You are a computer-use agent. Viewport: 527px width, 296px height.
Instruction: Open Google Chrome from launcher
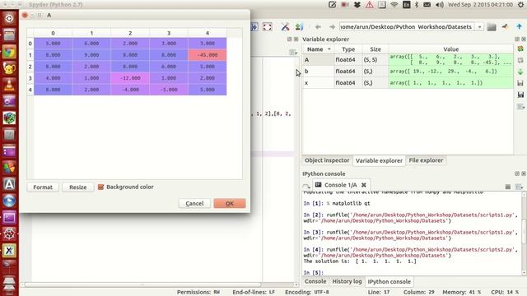[9, 52]
